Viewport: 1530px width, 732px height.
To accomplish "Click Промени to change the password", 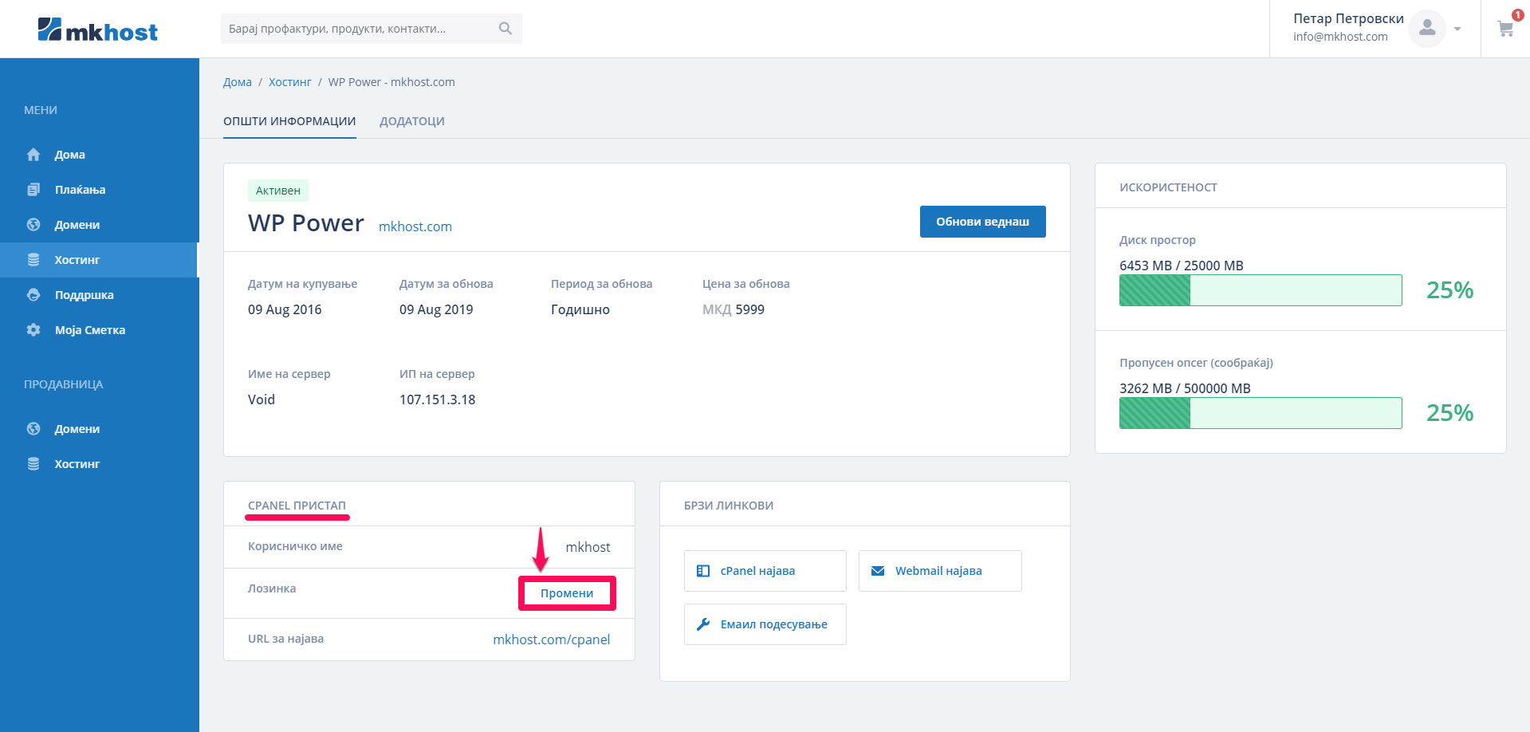I will (567, 593).
